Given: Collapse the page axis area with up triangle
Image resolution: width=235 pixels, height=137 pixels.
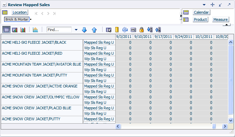Looking at the screenshot, I should (226, 25).
